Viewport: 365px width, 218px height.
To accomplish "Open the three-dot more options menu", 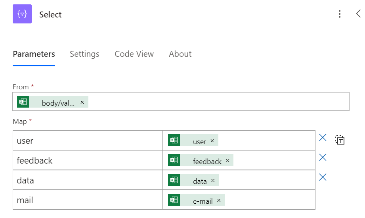I will click(x=339, y=14).
